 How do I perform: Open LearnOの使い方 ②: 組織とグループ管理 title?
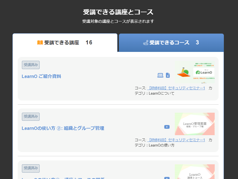point(63,128)
